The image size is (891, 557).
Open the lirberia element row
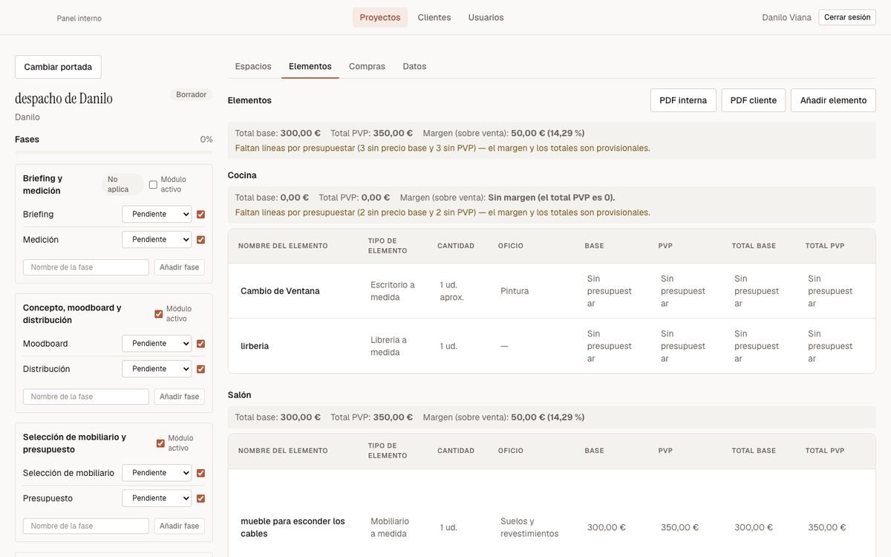coord(552,346)
